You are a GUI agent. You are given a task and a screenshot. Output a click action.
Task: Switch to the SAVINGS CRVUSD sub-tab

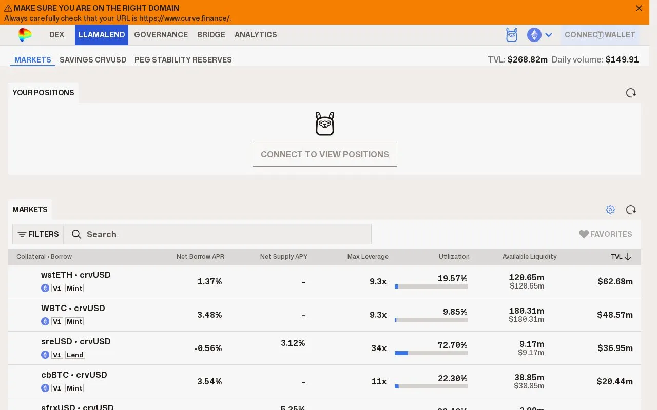click(93, 60)
